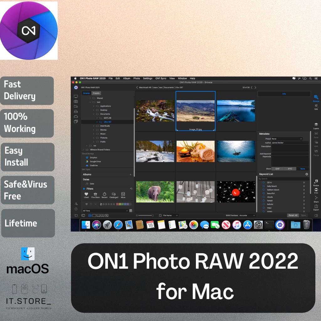This screenshot has height=321, width=321.
Task: Show EXIF metadata
Action: (x=277, y=169)
